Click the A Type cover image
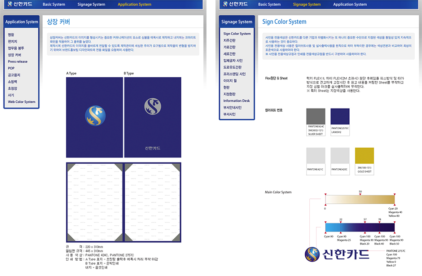The height and width of the screenshot is (276, 422). (94, 117)
